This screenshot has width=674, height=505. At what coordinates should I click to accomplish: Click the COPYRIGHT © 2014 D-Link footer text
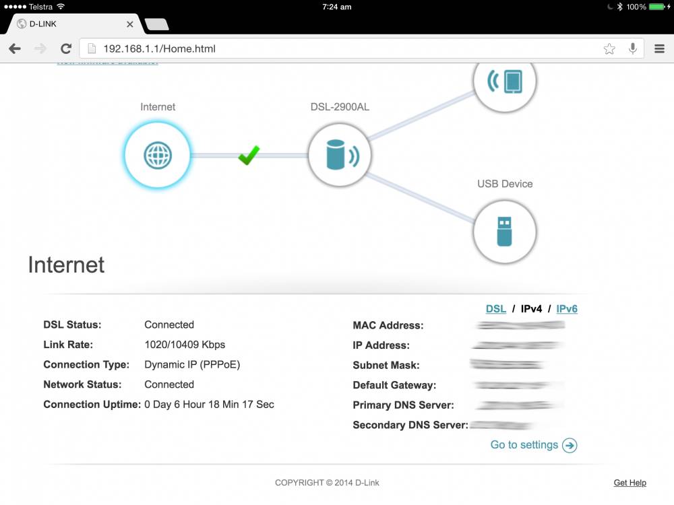pos(327,483)
